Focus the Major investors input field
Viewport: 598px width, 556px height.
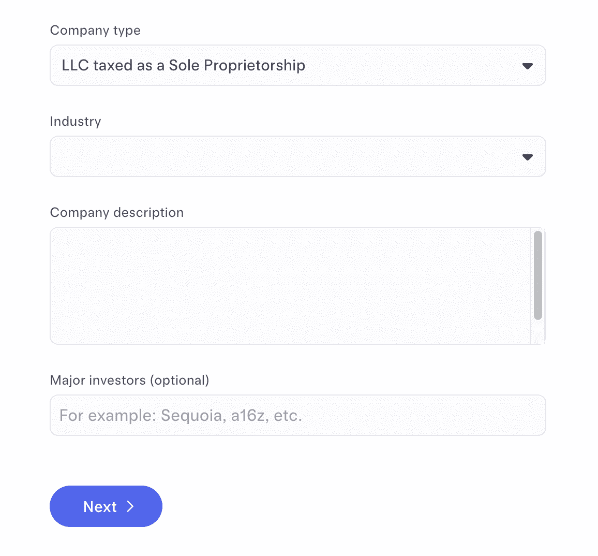pyautogui.click(x=297, y=415)
